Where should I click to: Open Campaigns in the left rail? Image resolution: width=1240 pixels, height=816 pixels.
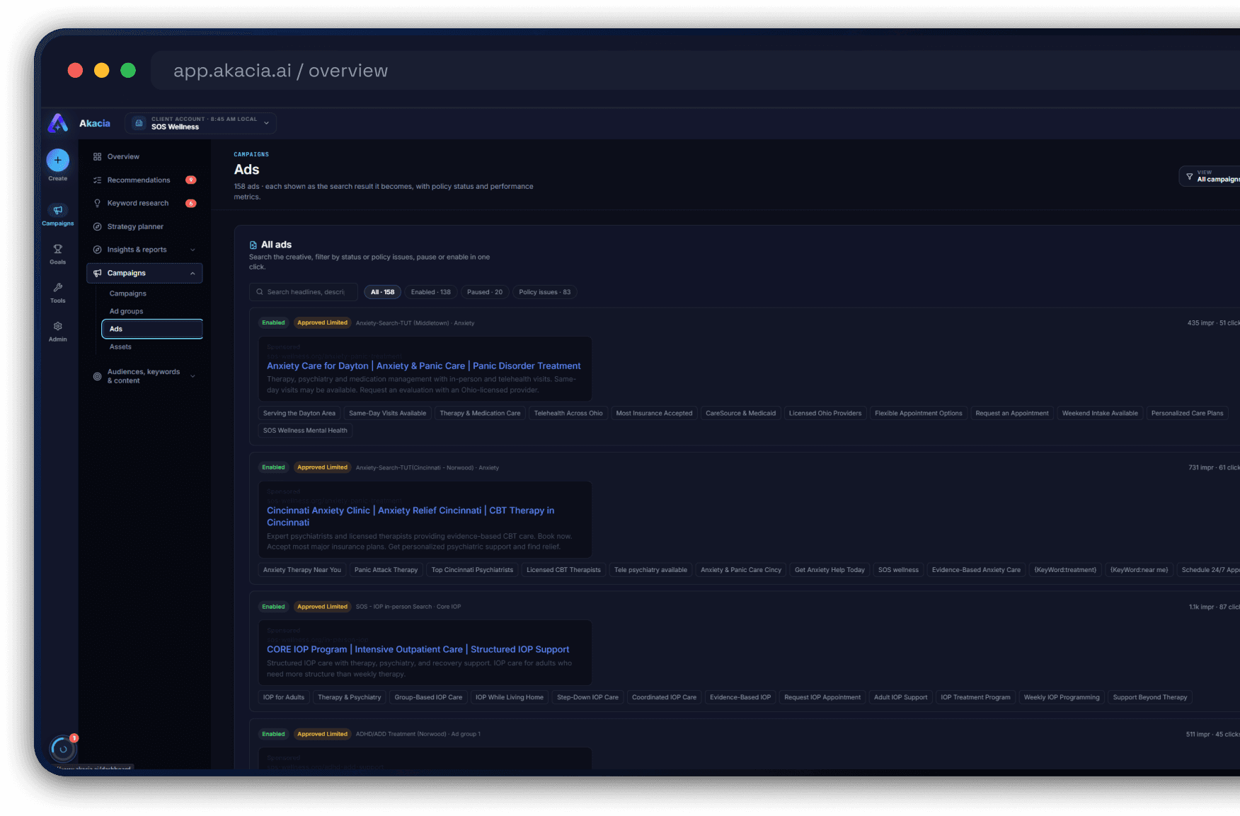click(58, 215)
